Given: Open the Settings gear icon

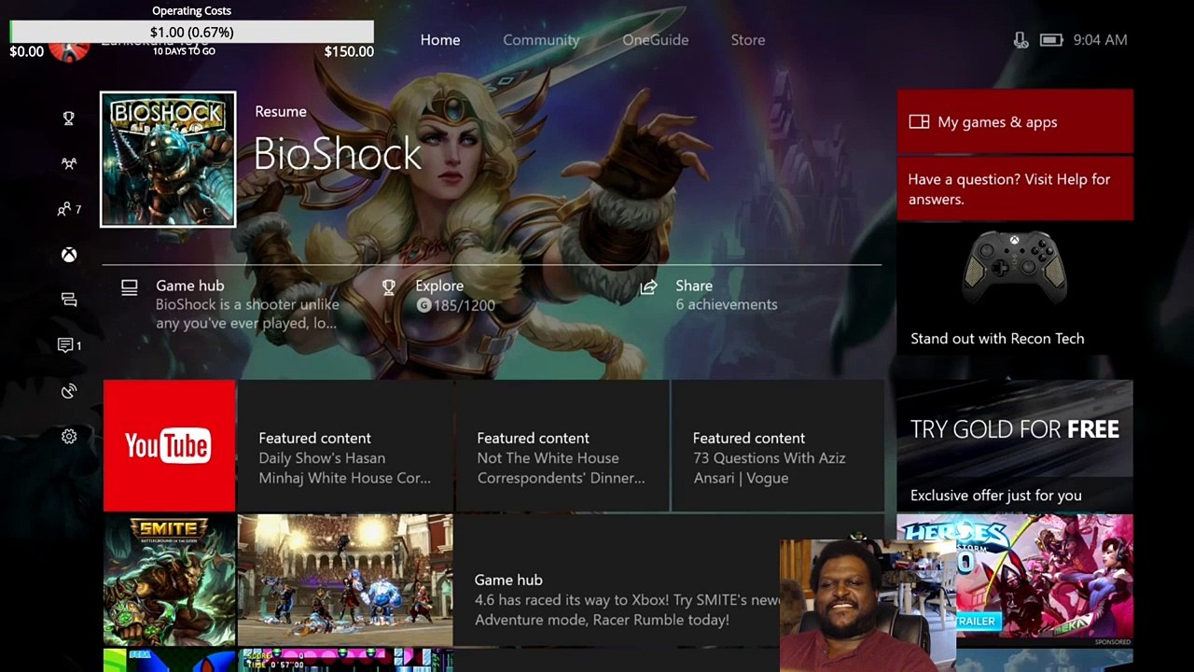Looking at the screenshot, I should 68,436.
